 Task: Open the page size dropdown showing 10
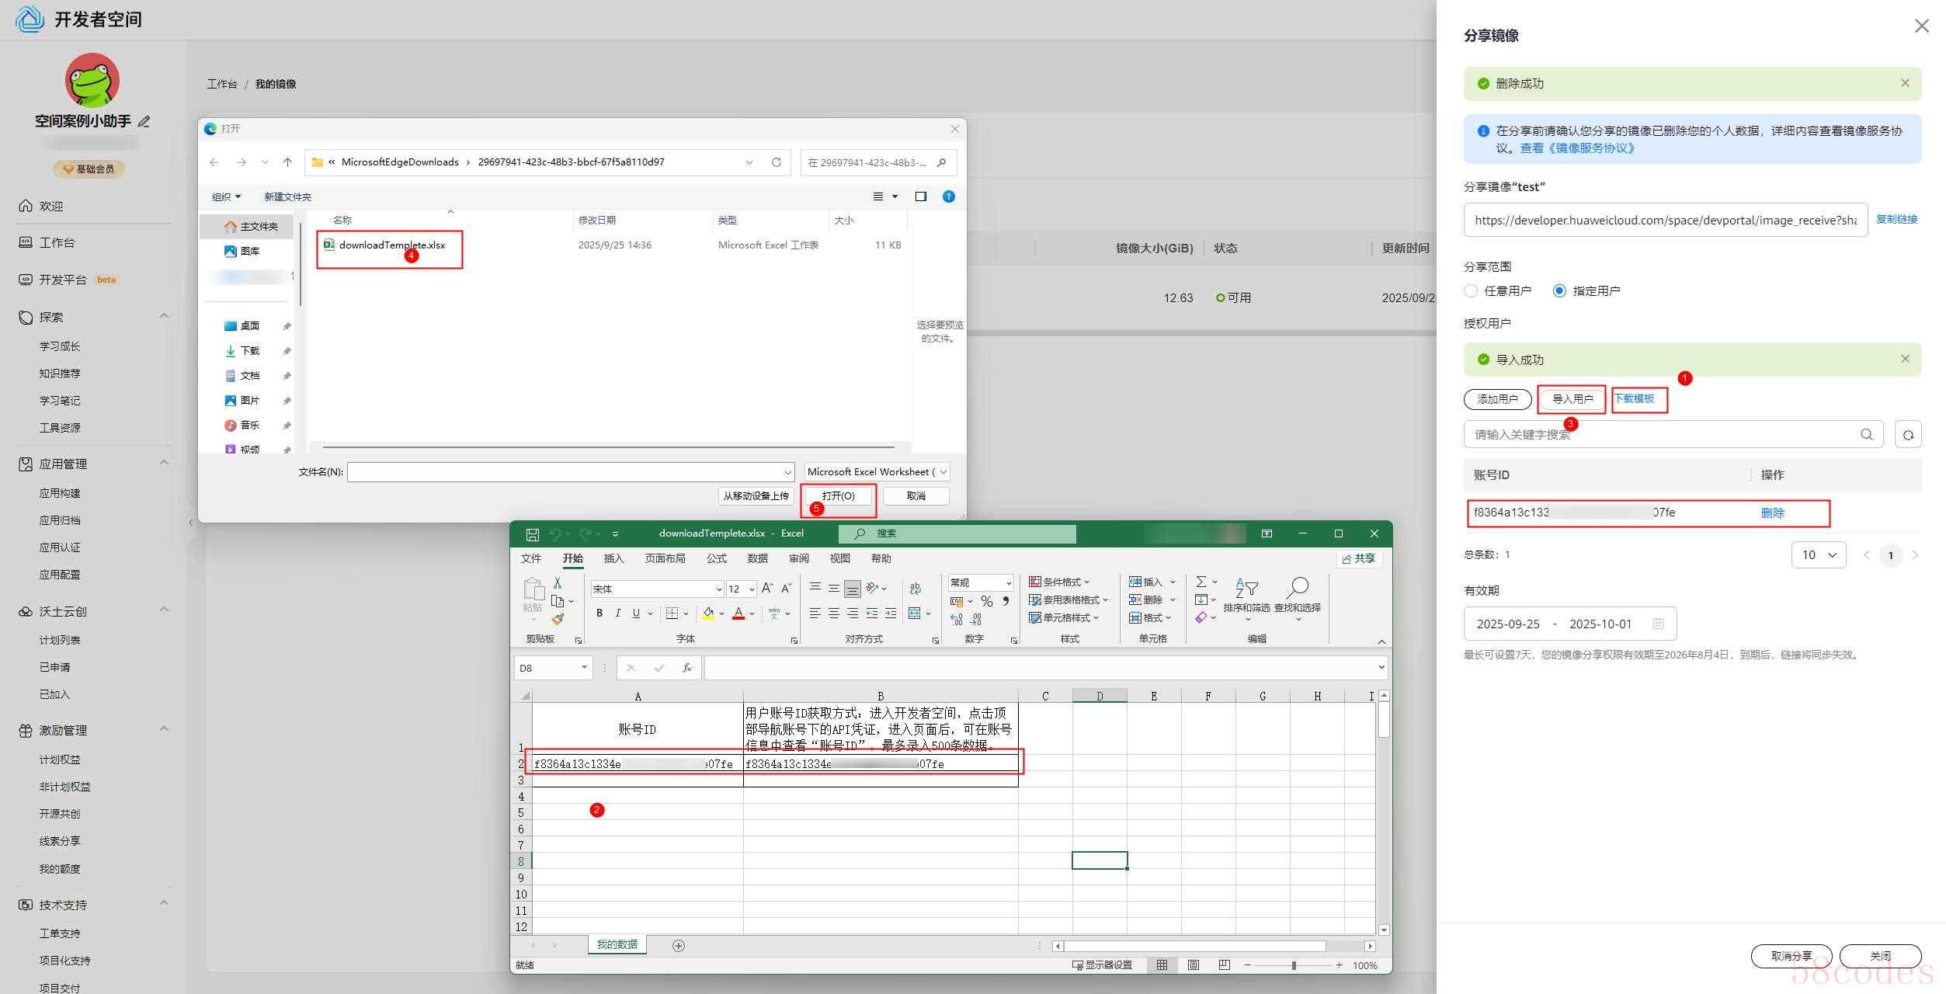(1818, 555)
